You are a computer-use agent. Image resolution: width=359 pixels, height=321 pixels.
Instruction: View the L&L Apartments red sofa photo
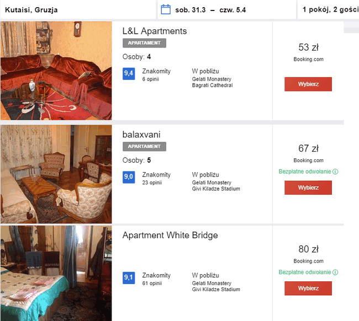point(56,71)
